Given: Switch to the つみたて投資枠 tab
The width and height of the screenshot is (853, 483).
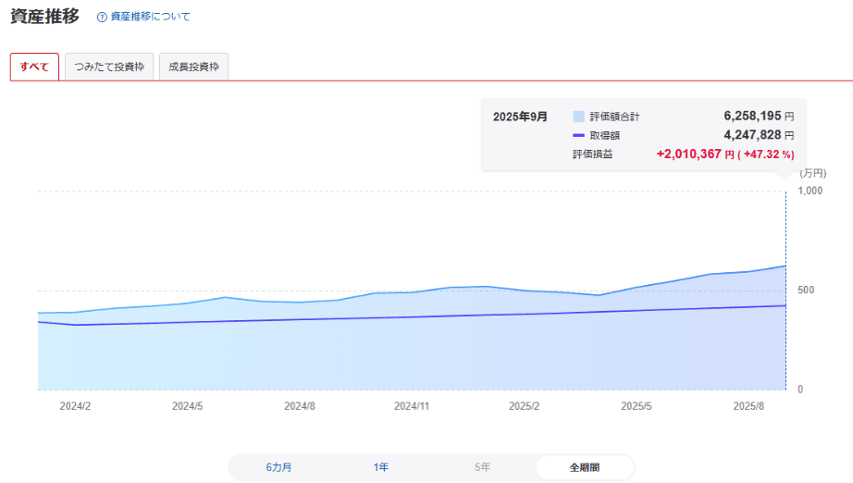Looking at the screenshot, I should (109, 68).
